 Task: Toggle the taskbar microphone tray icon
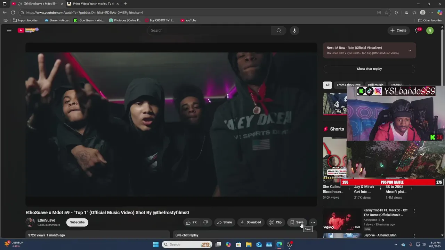(x=411, y=244)
